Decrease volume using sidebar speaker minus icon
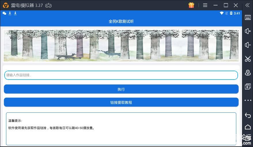The height and width of the screenshot is (147, 253). (x=248, y=45)
